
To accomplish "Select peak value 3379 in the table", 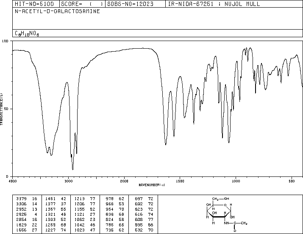I will pyautogui.click(x=21, y=199).
